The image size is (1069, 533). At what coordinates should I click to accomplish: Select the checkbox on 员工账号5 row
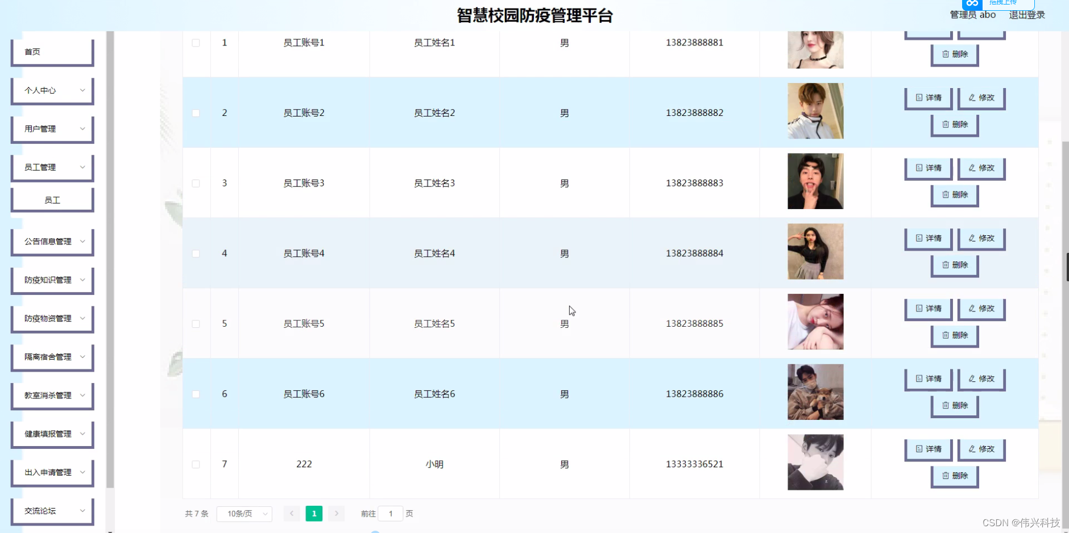point(196,323)
